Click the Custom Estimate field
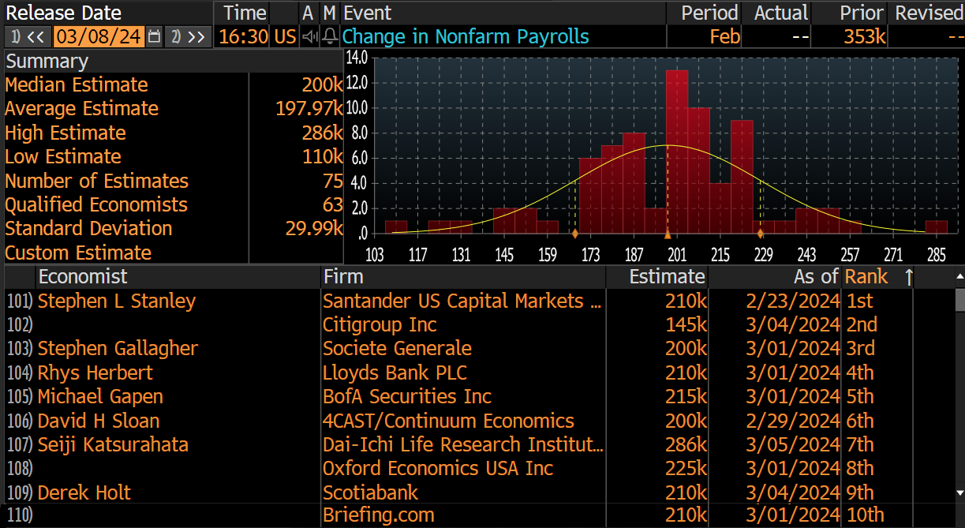Viewport: 965px width, 528px height. [x=296, y=253]
